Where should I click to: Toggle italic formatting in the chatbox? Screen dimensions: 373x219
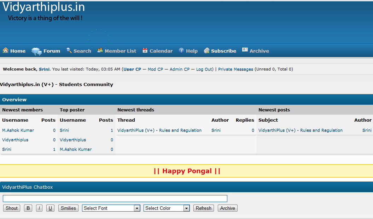coord(39,208)
